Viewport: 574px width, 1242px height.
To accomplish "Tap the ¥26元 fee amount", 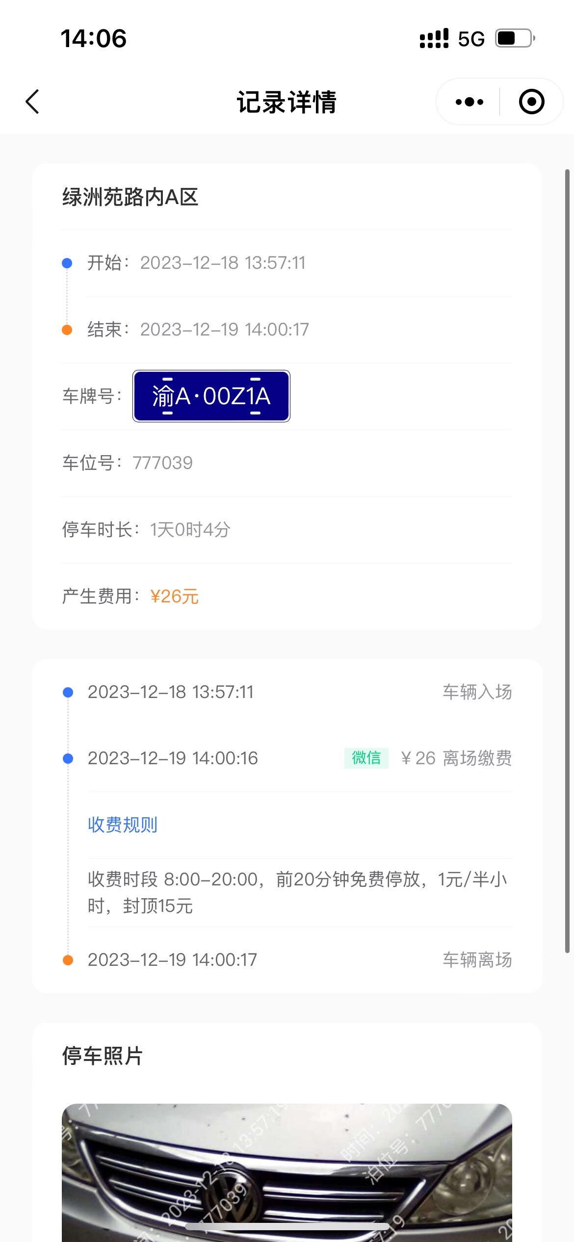I will tap(174, 596).
